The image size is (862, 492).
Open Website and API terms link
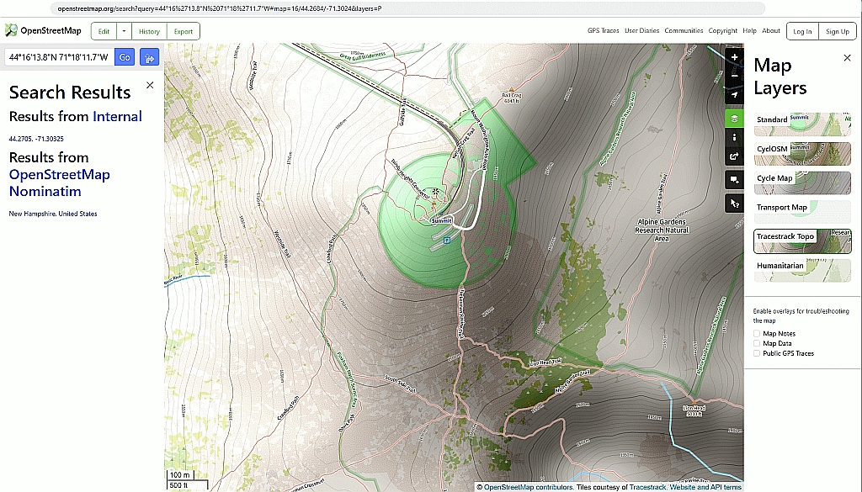(x=705, y=487)
